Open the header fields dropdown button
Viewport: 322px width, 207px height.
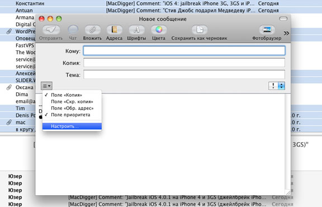pos(46,86)
